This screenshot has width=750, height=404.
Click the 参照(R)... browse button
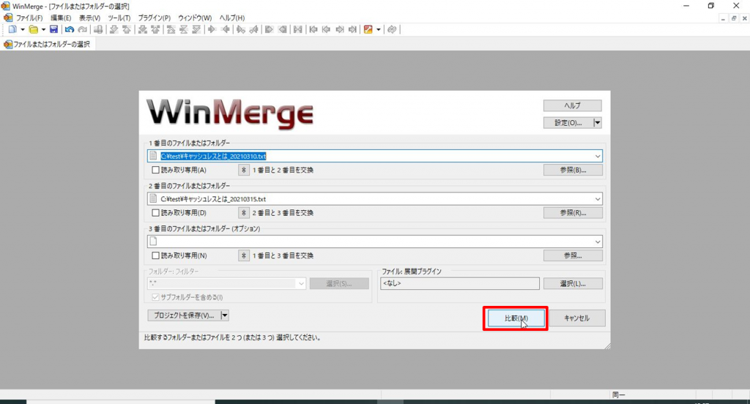(x=573, y=213)
